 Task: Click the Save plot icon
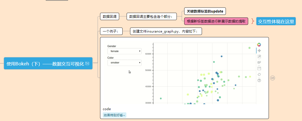259,68
